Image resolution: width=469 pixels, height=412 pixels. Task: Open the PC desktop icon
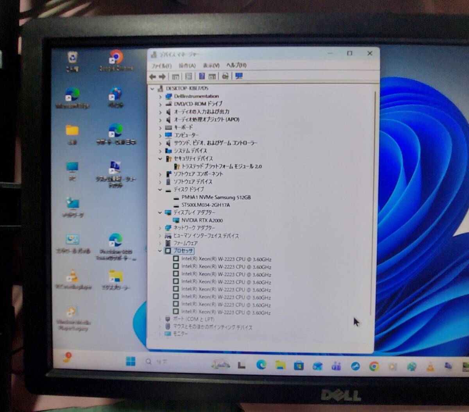pos(72,171)
